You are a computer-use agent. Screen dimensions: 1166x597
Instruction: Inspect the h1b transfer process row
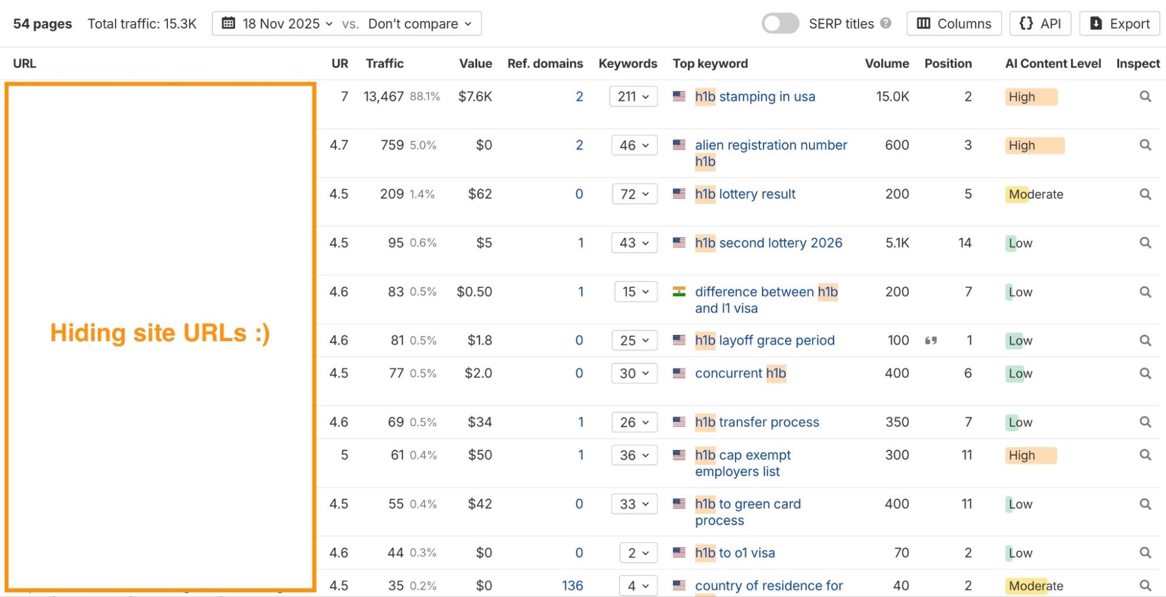(x=1145, y=422)
